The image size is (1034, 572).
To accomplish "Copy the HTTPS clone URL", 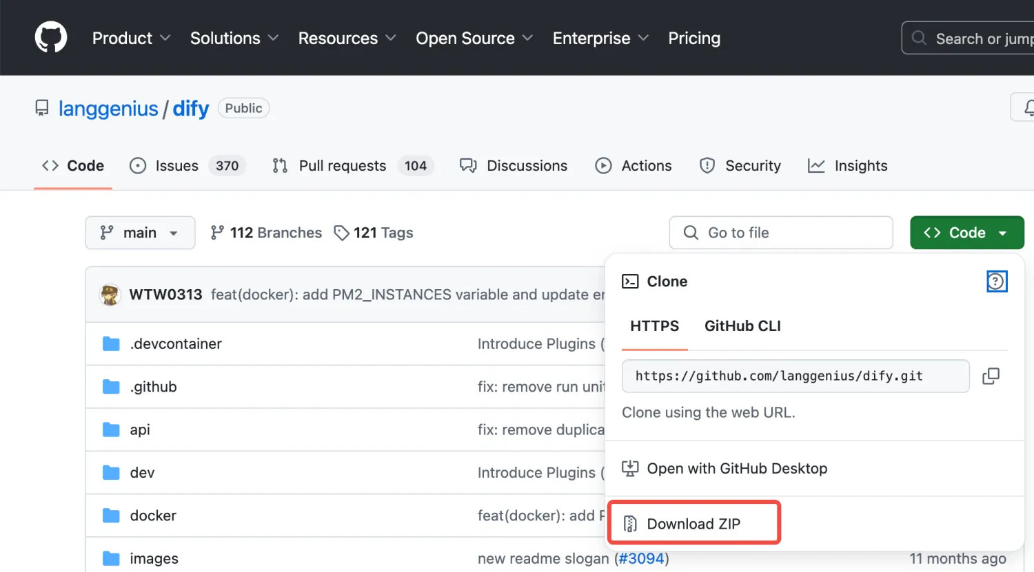I will [991, 376].
